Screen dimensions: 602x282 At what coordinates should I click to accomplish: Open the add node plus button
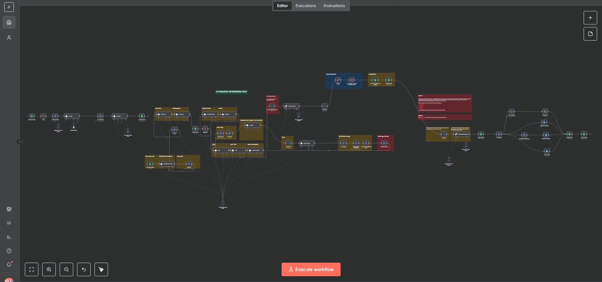[590, 18]
